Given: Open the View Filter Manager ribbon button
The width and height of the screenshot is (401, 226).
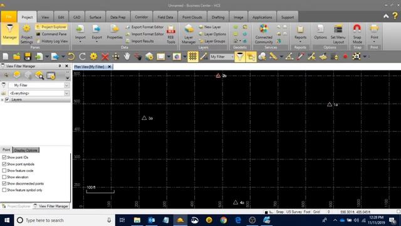Looking at the screenshot, I should (10, 33).
